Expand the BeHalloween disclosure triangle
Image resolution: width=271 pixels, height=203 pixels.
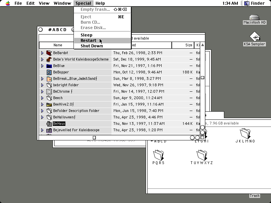[x=42, y=117]
